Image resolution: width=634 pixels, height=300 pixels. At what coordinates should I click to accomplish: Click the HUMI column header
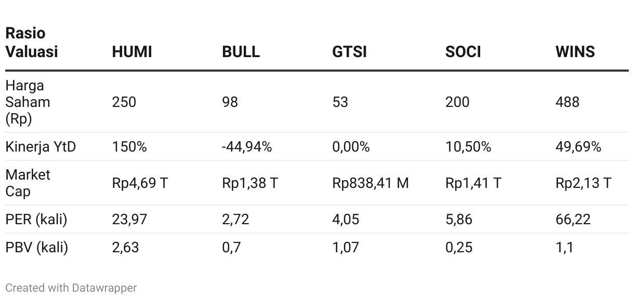(x=132, y=52)
